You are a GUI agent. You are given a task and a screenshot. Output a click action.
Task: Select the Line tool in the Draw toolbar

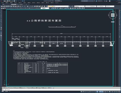(1, 11)
